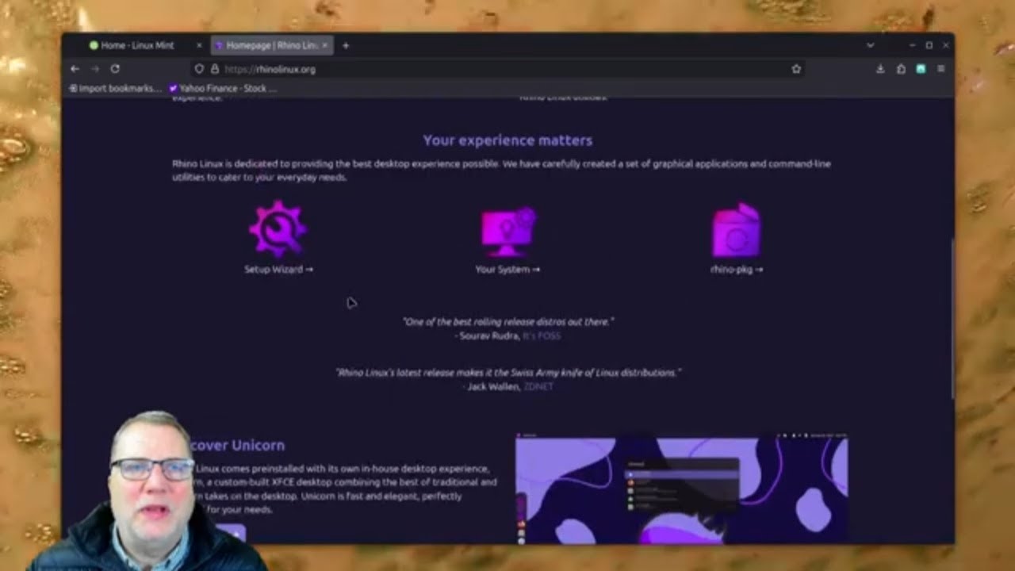Viewport: 1015px width, 571px height.
Task: Follow the rhino-pkg link
Action: 737,270
